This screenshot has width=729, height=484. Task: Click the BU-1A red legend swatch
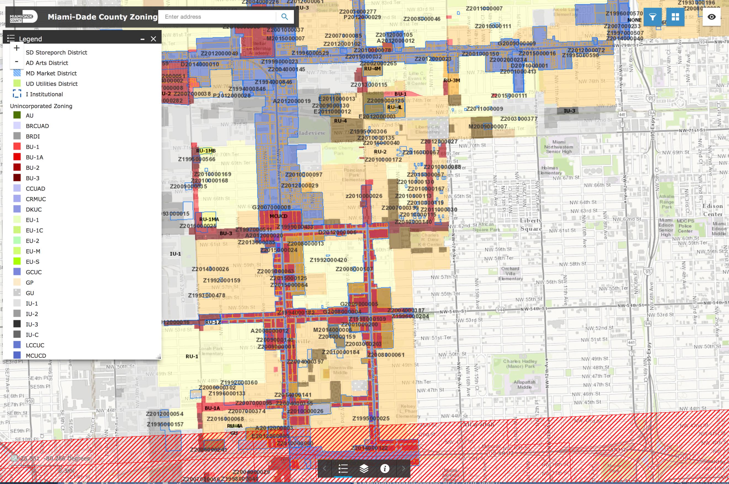[17, 157]
